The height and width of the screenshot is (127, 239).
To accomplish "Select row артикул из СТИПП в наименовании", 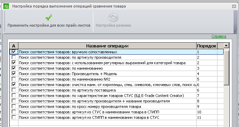I will [89, 117].
